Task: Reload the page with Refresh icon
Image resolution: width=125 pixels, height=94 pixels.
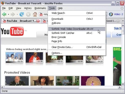Action: [x=22, y=14]
